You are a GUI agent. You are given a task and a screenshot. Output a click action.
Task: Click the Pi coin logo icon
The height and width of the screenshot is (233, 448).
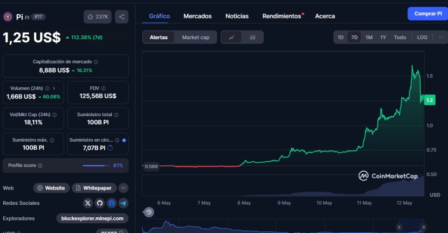pos(8,17)
